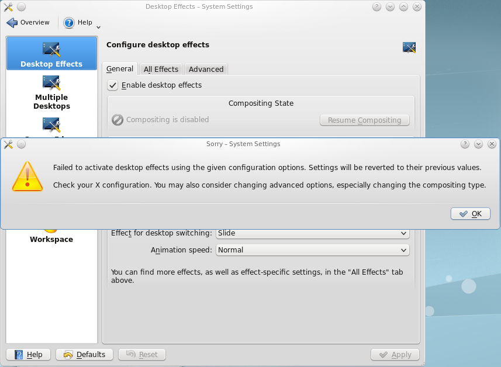The image size is (501, 367).
Task: Click the Resume Compositing button
Action: click(x=364, y=120)
